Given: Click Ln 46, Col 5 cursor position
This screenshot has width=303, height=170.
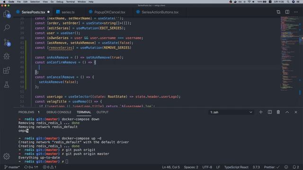Looking at the screenshot, I should point(171,167).
